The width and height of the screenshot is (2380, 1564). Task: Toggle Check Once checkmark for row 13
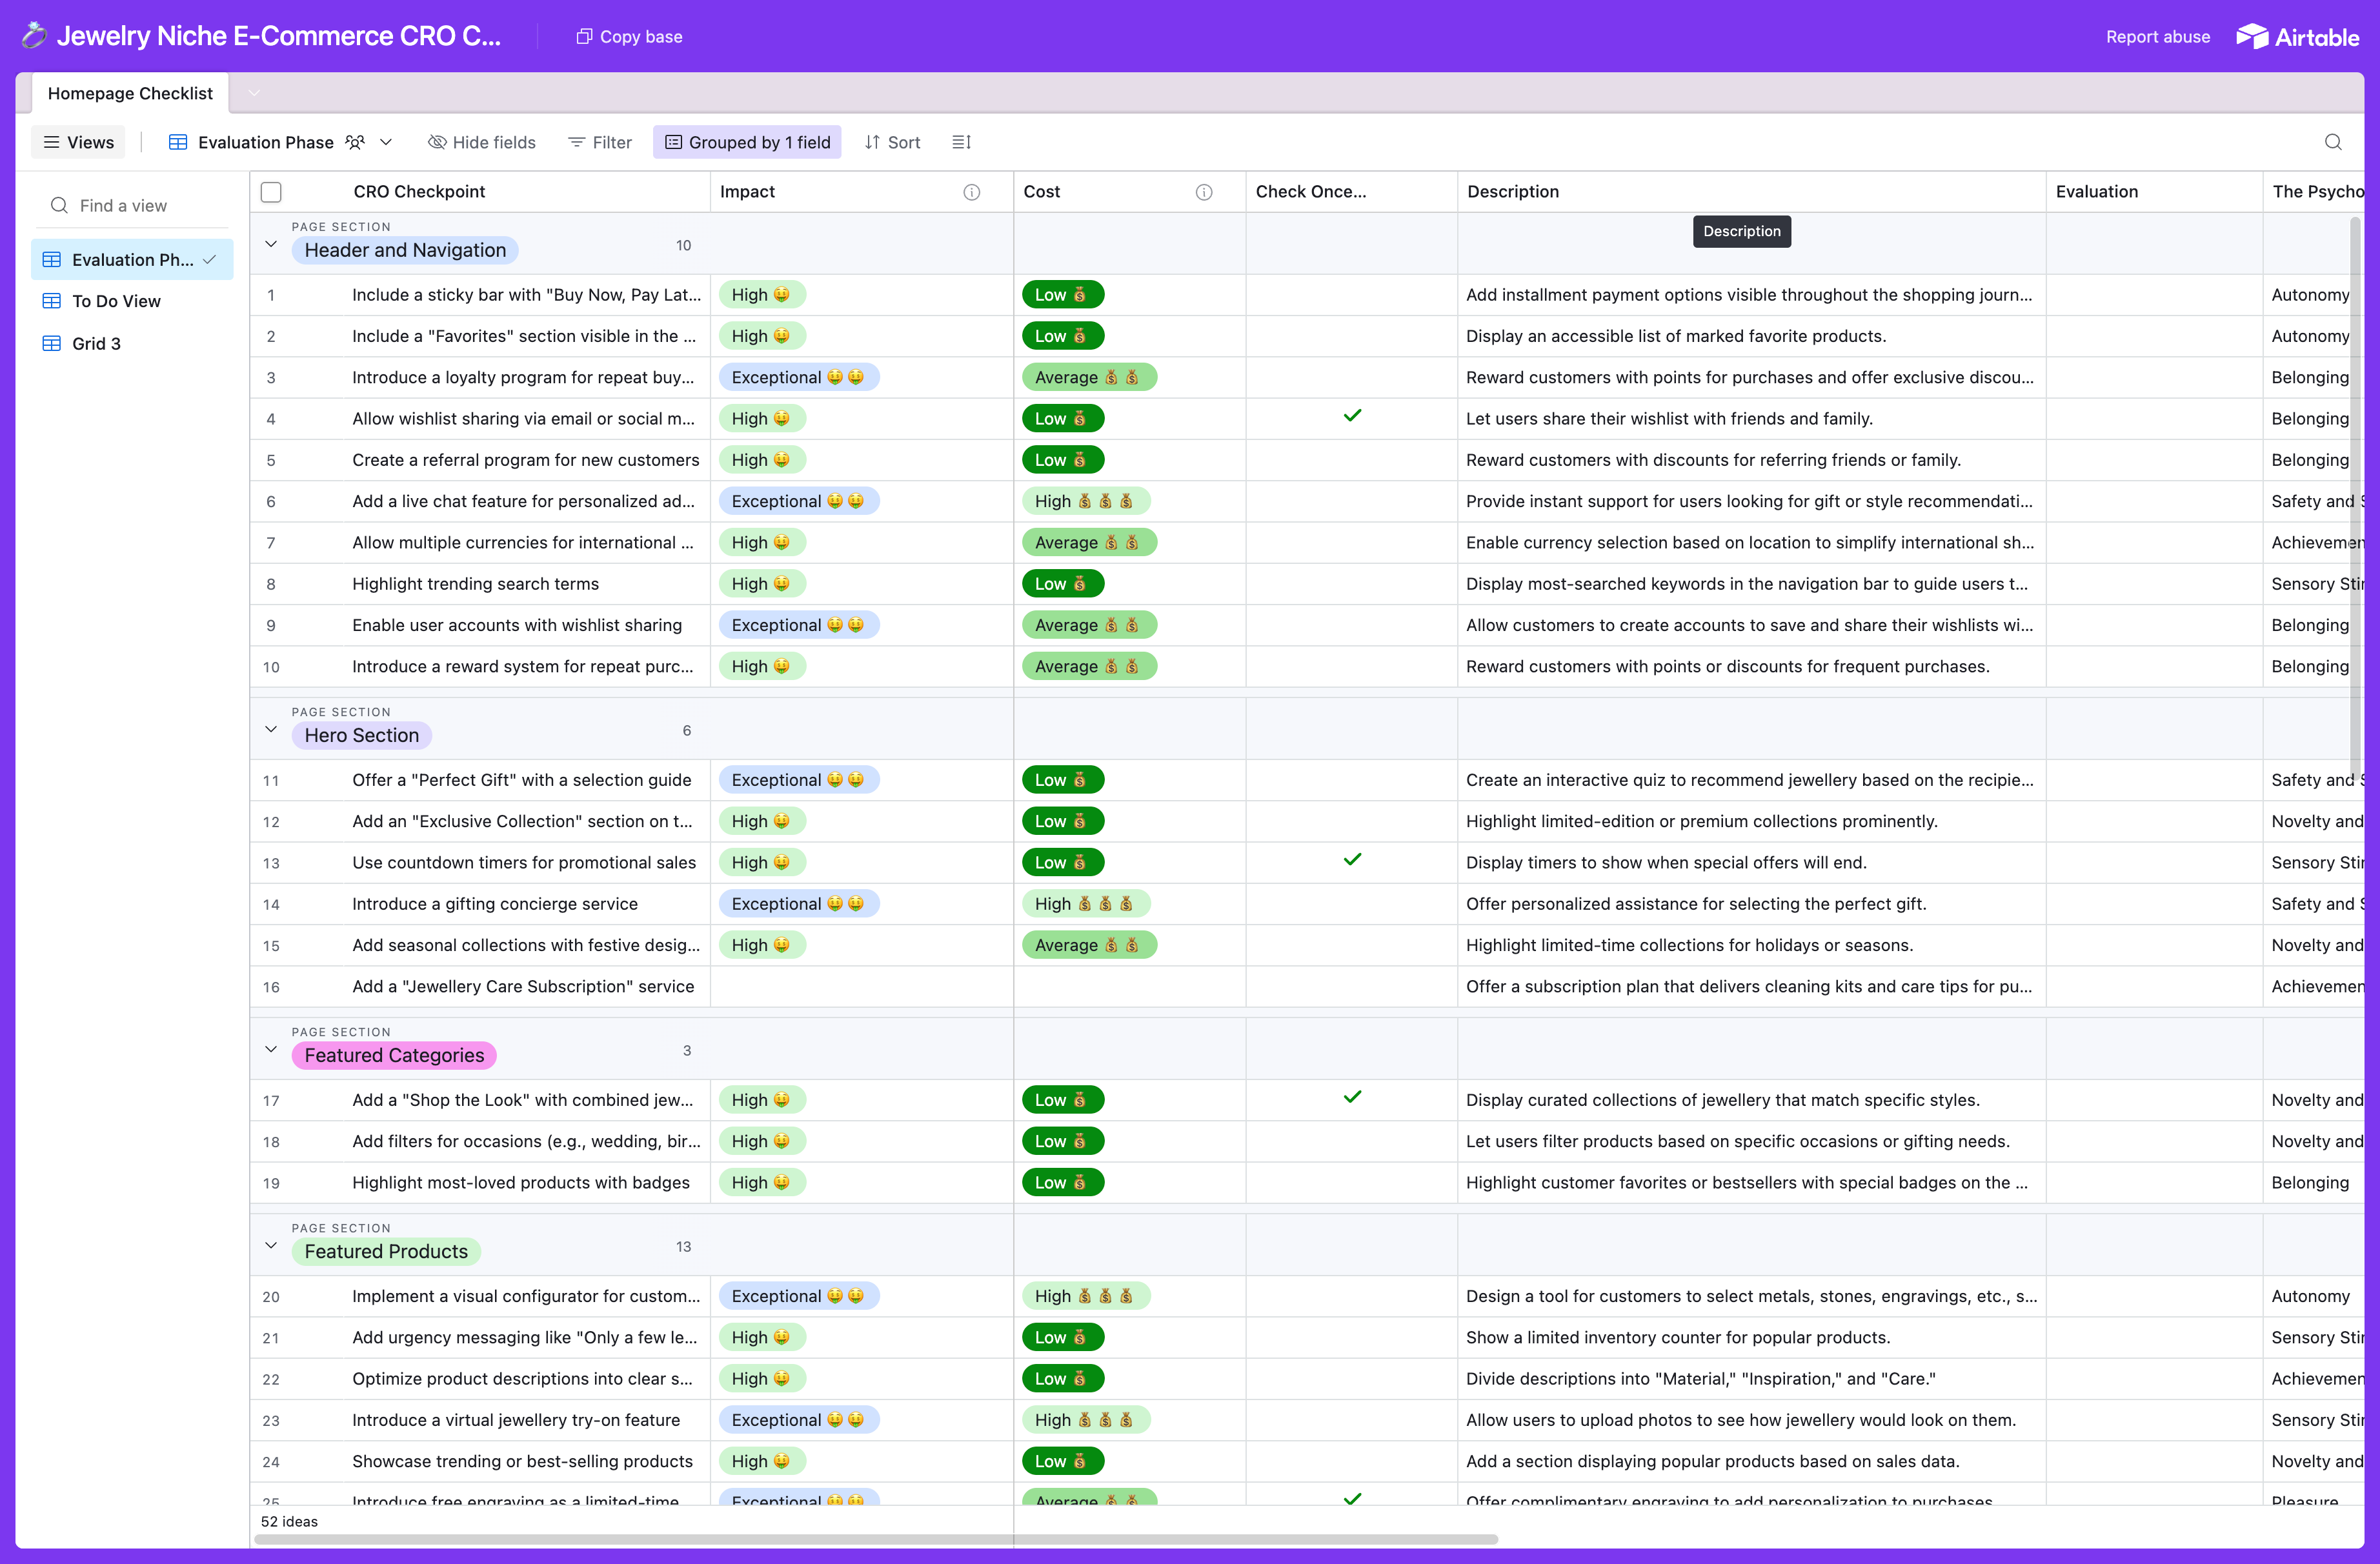pyautogui.click(x=1352, y=860)
